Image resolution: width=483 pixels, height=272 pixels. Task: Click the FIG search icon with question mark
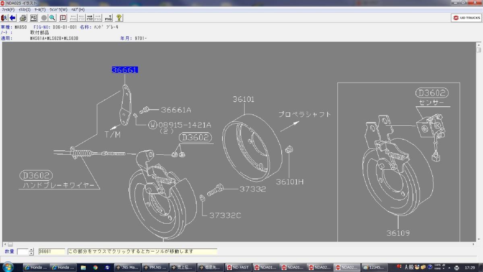(x=109, y=18)
